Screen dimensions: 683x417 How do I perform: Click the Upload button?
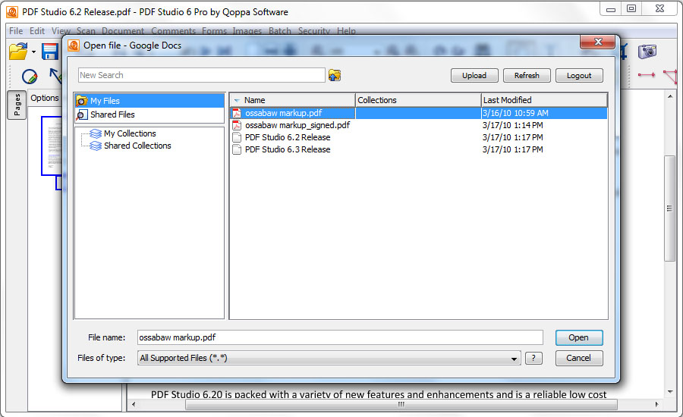tap(474, 75)
